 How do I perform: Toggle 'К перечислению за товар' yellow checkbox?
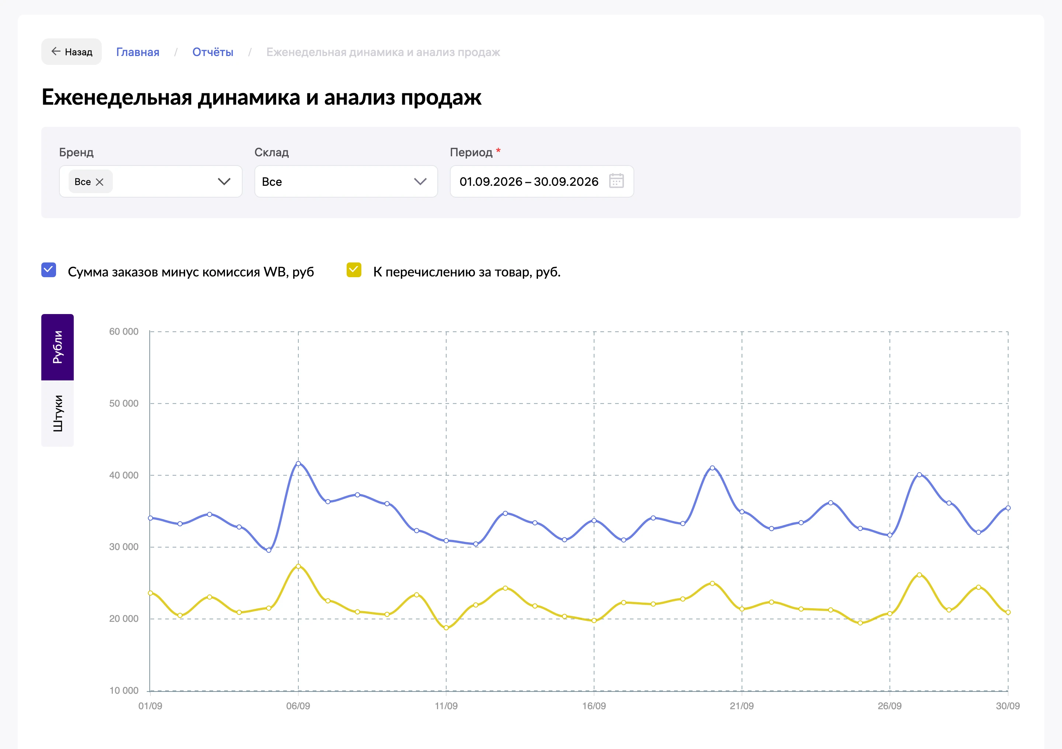(x=354, y=270)
